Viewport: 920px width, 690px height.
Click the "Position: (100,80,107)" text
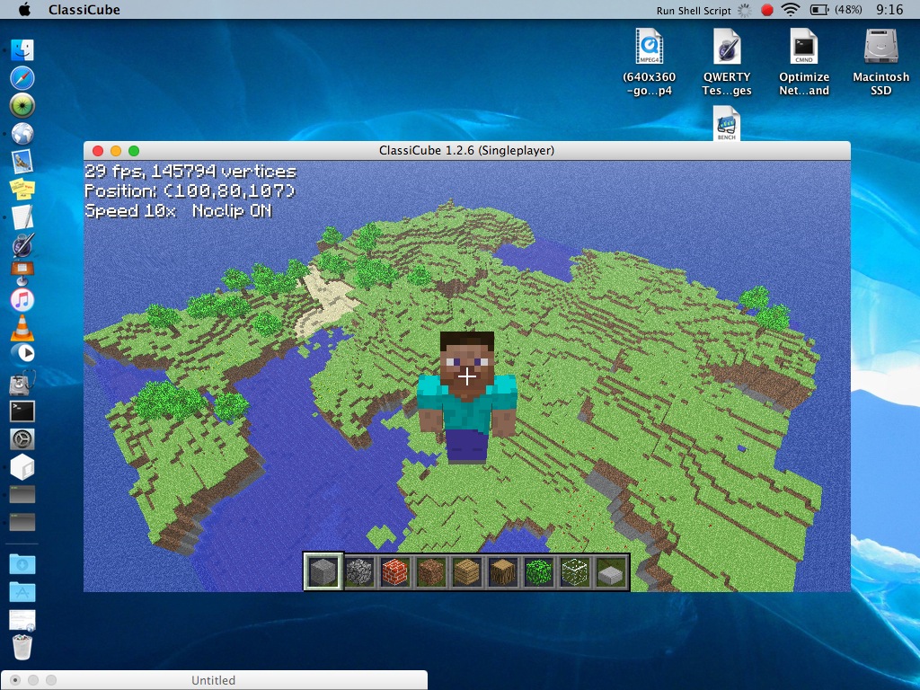click(190, 191)
